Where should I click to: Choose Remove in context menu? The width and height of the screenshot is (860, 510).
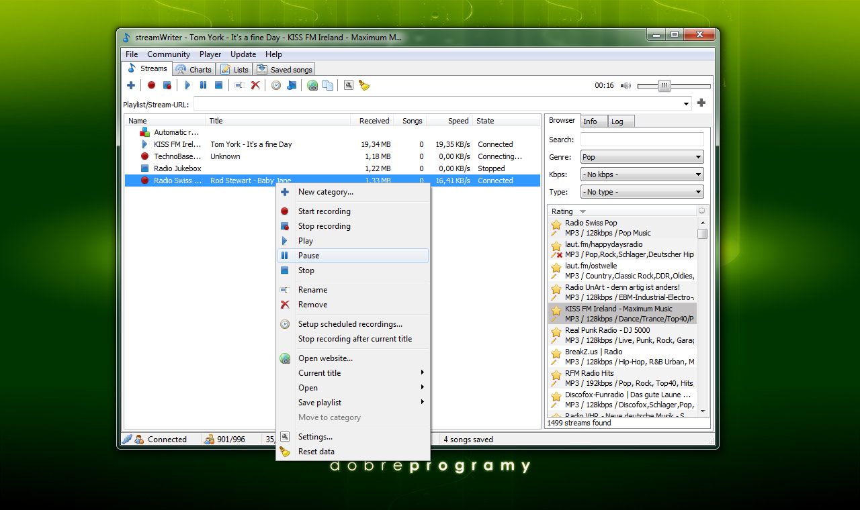pyautogui.click(x=353, y=305)
